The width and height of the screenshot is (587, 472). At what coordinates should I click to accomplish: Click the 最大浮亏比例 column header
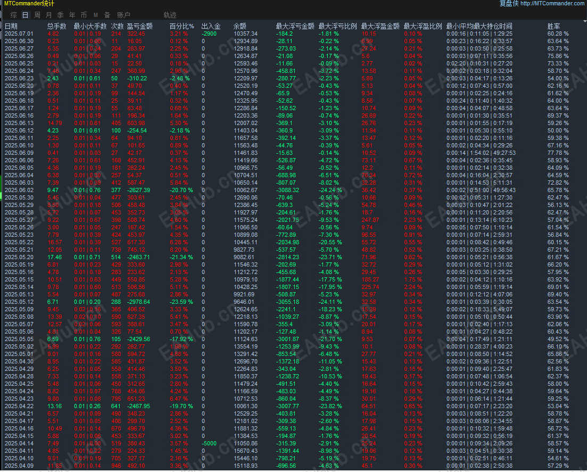pyautogui.click(x=338, y=26)
